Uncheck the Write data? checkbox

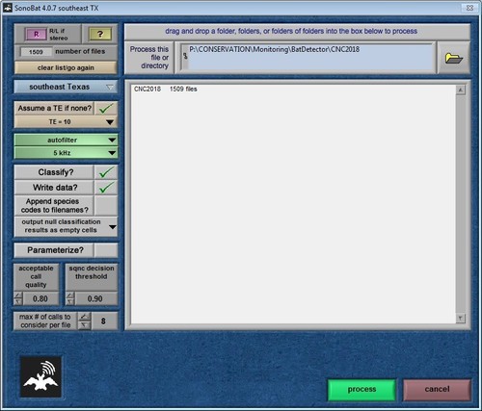(x=106, y=188)
